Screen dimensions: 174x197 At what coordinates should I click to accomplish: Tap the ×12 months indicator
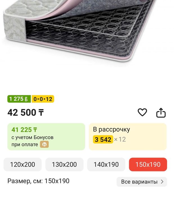(x=120, y=140)
